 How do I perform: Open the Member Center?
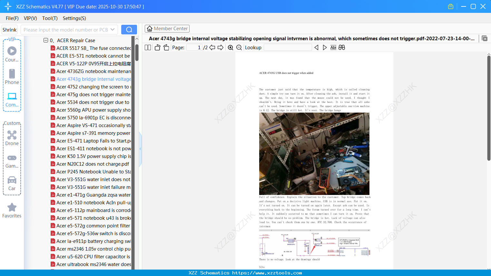[x=167, y=29]
